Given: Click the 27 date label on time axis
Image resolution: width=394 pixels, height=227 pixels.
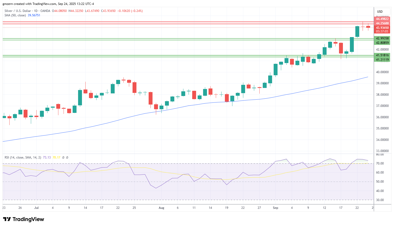Looking at the screenshot, I should point(259,208).
